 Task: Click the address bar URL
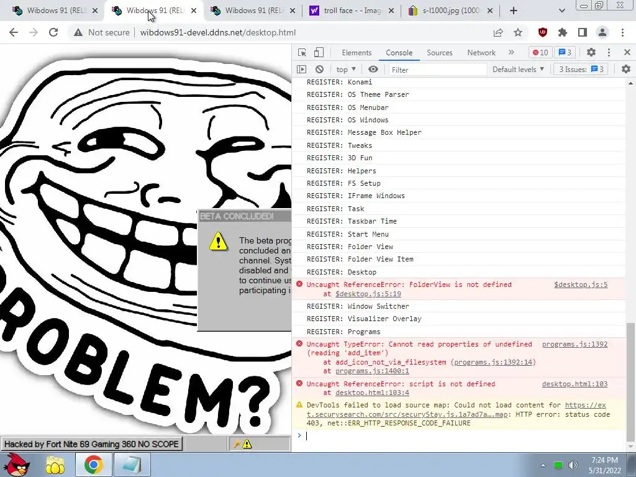(218, 32)
